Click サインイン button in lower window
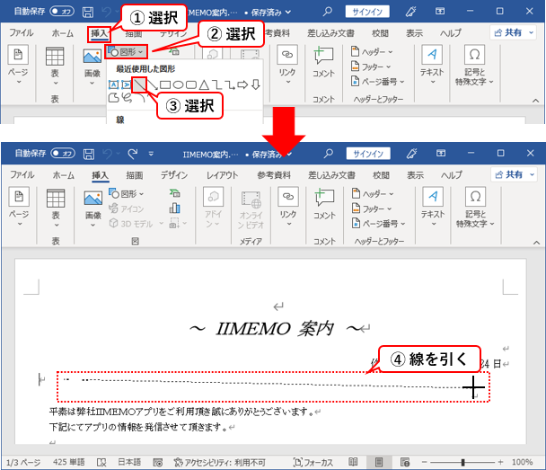546x470 pixels. coord(368,154)
